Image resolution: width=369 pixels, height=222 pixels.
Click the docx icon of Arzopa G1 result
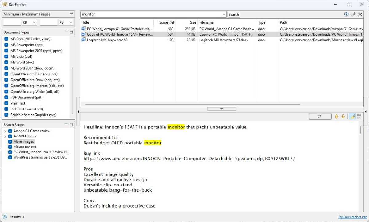point(84,29)
